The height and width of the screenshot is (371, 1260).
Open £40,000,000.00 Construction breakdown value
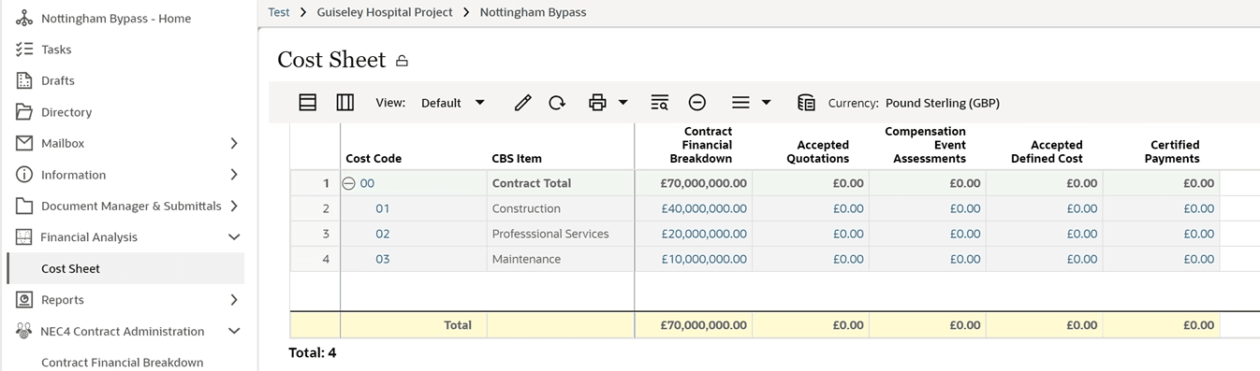coord(704,209)
